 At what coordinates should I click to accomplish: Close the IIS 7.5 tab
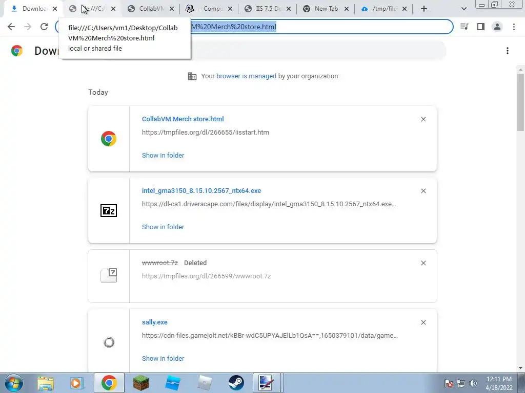coord(288,9)
